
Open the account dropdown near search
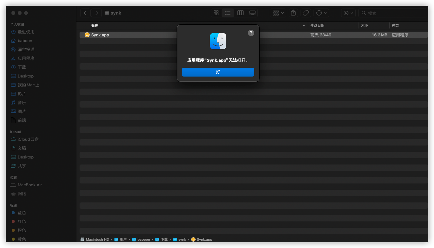pos(348,13)
